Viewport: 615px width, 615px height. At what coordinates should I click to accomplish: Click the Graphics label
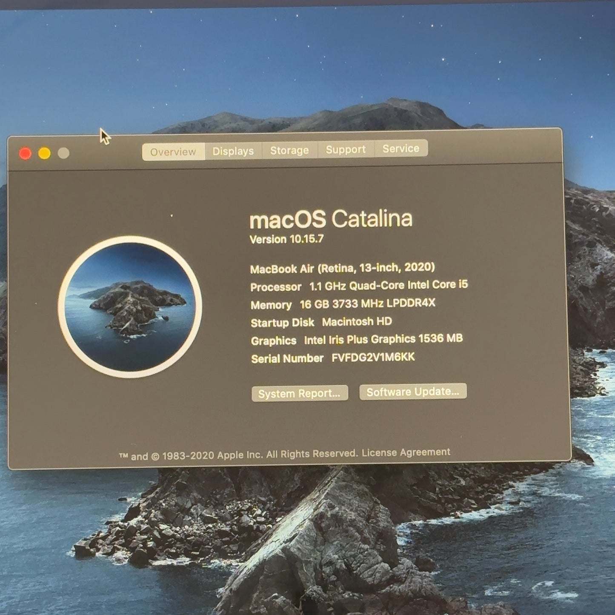tap(274, 341)
